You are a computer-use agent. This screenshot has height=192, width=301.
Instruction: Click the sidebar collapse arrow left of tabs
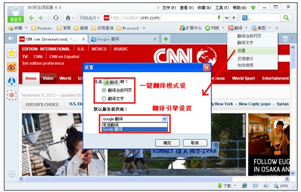coord(11,39)
